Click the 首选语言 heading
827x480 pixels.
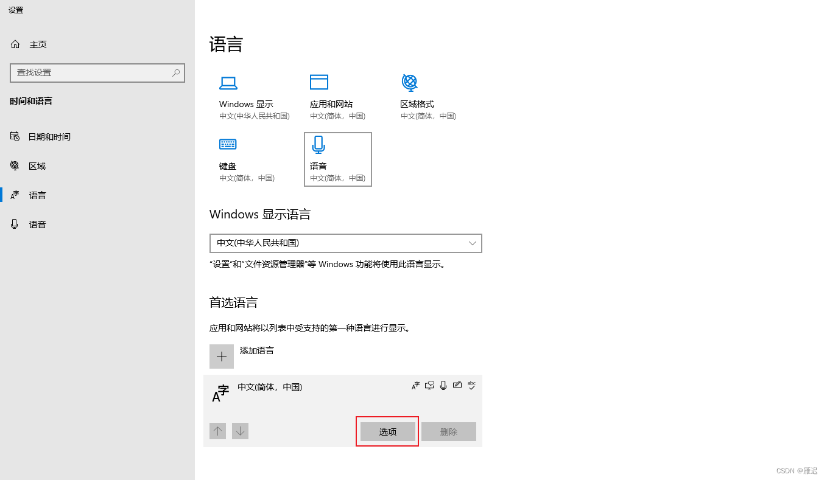(234, 302)
